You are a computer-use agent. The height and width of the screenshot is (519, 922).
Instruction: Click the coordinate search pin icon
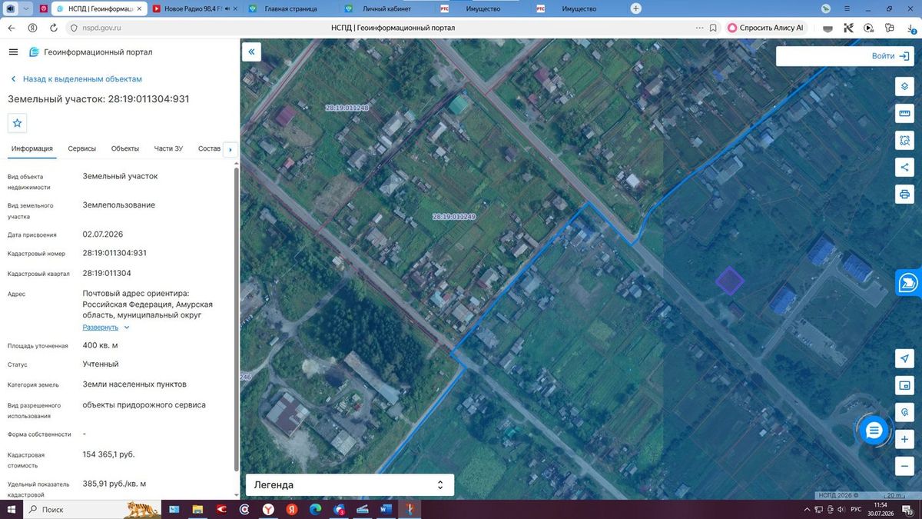click(904, 412)
